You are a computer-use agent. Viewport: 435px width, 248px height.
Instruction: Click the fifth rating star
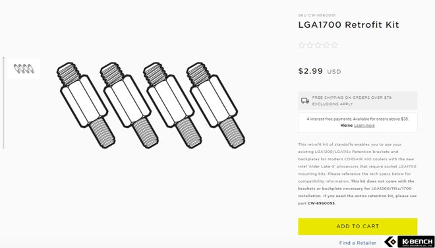(x=335, y=46)
